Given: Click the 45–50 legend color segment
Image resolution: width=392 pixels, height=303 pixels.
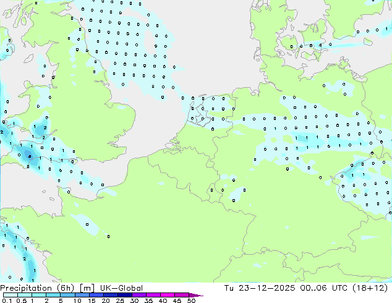Looking at the screenshot, I should click(182, 295).
